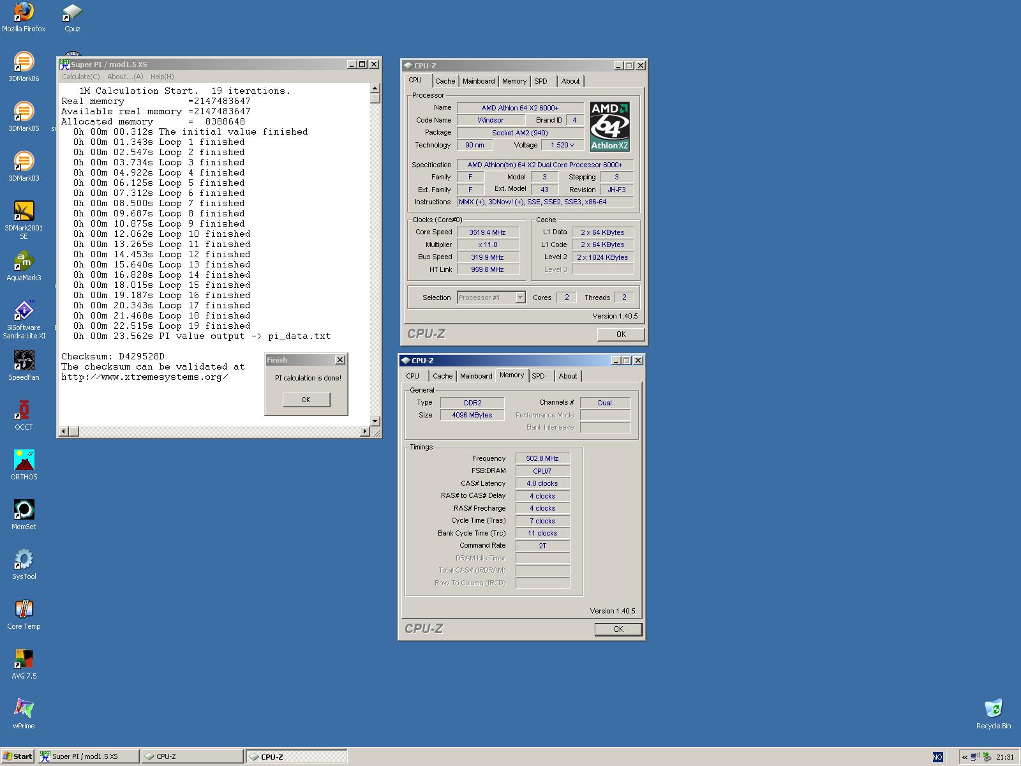The width and height of the screenshot is (1021, 766).
Task: Open the ORTHOS desktop icon
Action: (x=24, y=465)
